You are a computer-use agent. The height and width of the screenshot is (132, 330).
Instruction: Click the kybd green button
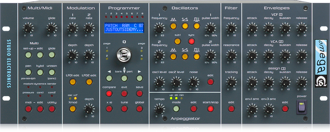pos(40,72)
